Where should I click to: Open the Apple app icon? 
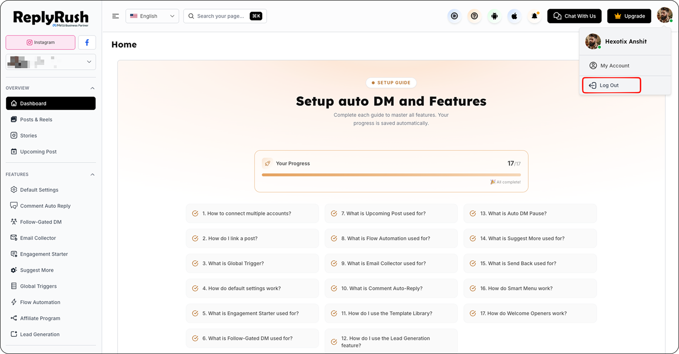coord(514,16)
